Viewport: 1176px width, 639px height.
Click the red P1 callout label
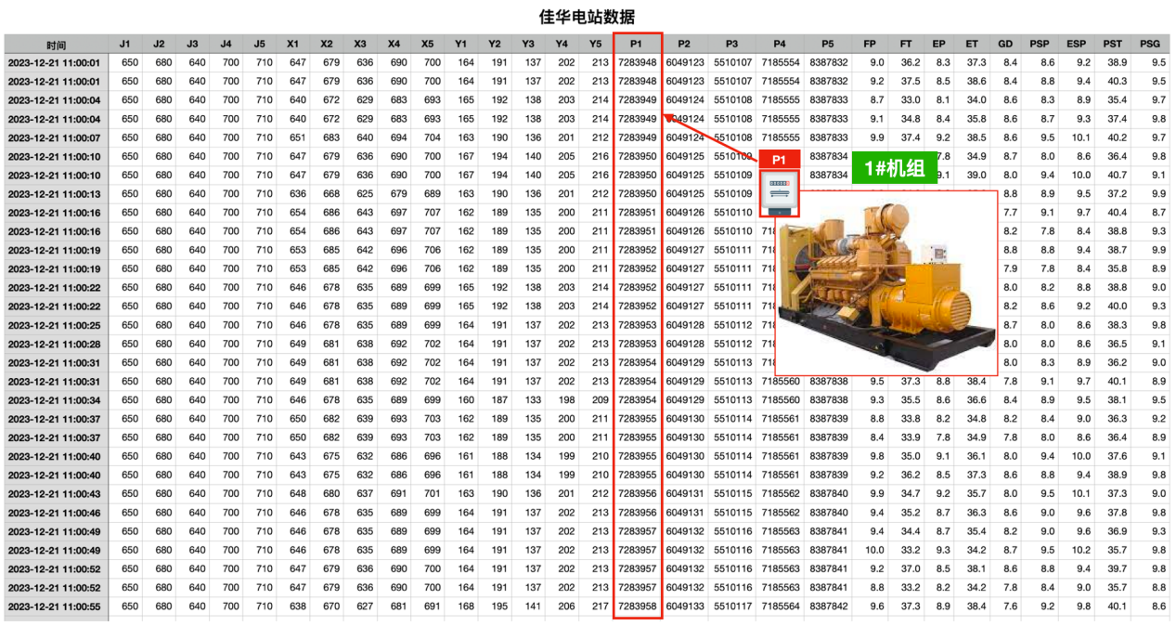(780, 161)
